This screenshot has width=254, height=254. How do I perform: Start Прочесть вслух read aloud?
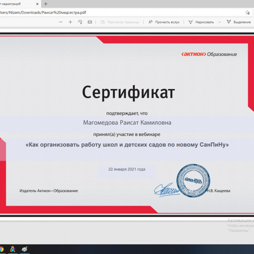pos(164,22)
